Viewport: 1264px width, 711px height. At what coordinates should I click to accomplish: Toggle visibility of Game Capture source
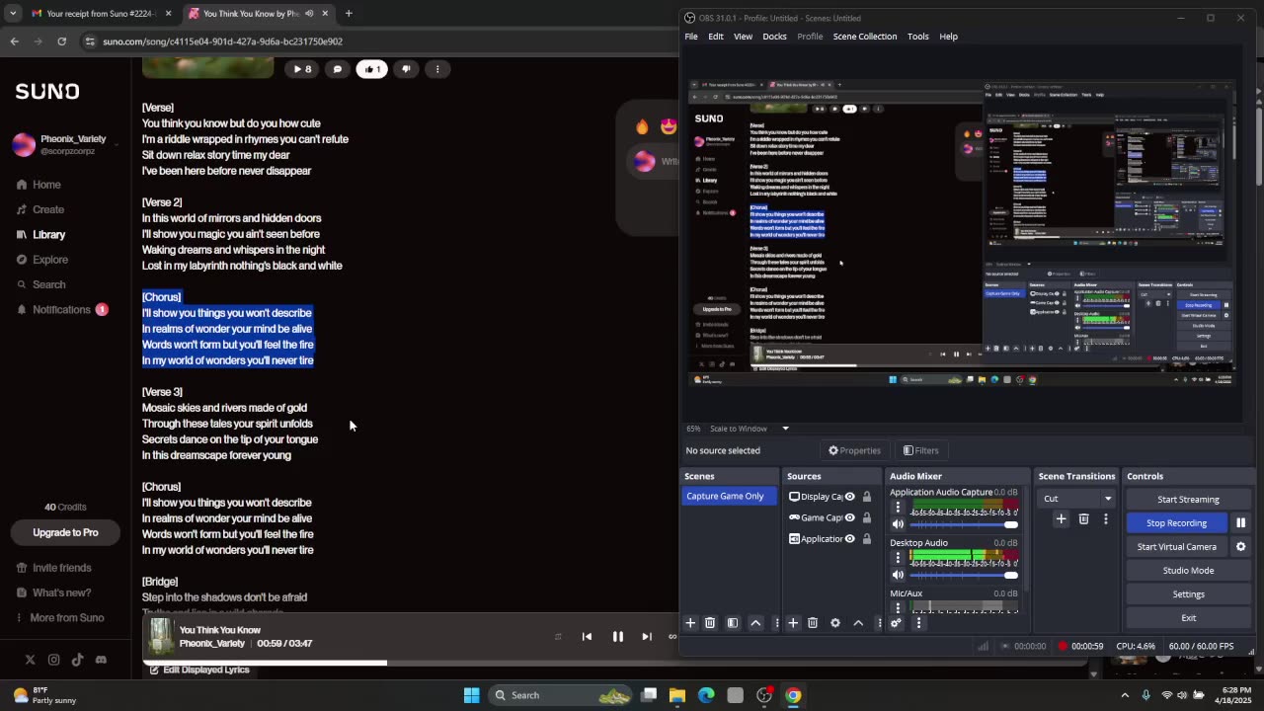click(849, 517)
